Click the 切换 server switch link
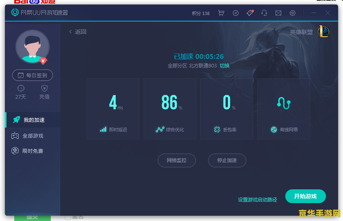The width and height of the screenshot is (343, 221). click(x=225, y=65)
